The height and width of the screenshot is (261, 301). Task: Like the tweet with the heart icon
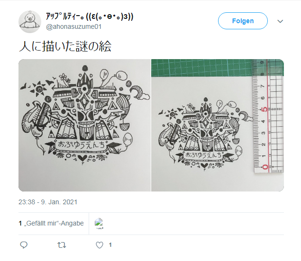point(100,245)
